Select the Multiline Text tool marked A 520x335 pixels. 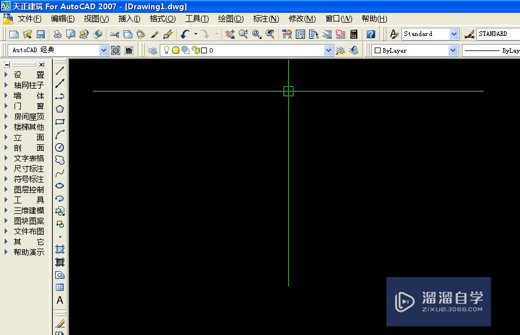click(x=60, y=301)
